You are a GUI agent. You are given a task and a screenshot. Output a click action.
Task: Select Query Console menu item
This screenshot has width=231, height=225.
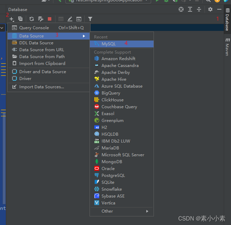[x=49, y=28]
